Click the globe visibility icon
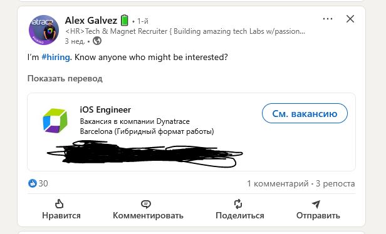Image resolution: width=386 pixels, height=234 pixels. click(x=97, y=41)
